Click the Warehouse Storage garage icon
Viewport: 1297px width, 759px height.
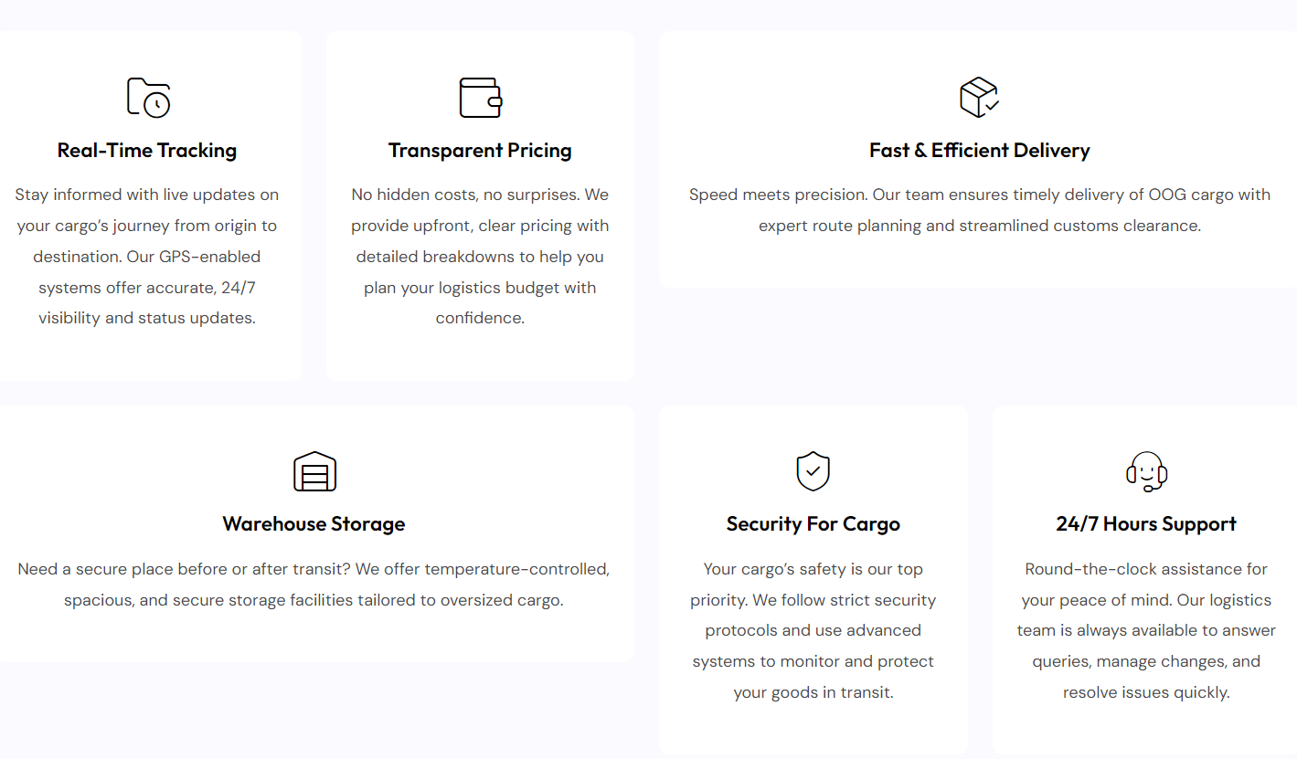tap(314, 471)
